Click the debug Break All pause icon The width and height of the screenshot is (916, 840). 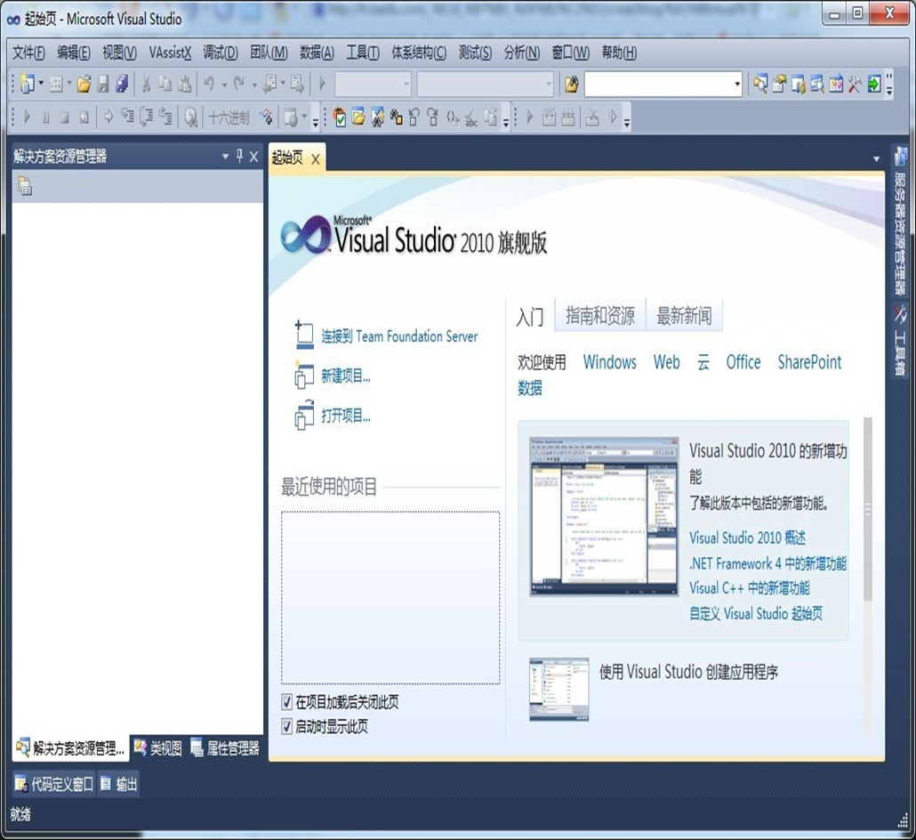tap(46, 117)
